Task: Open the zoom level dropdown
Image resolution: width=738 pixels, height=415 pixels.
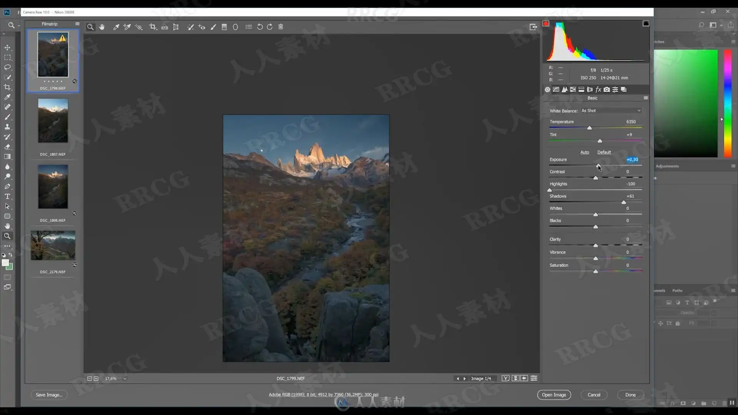Action: [125, 379]
